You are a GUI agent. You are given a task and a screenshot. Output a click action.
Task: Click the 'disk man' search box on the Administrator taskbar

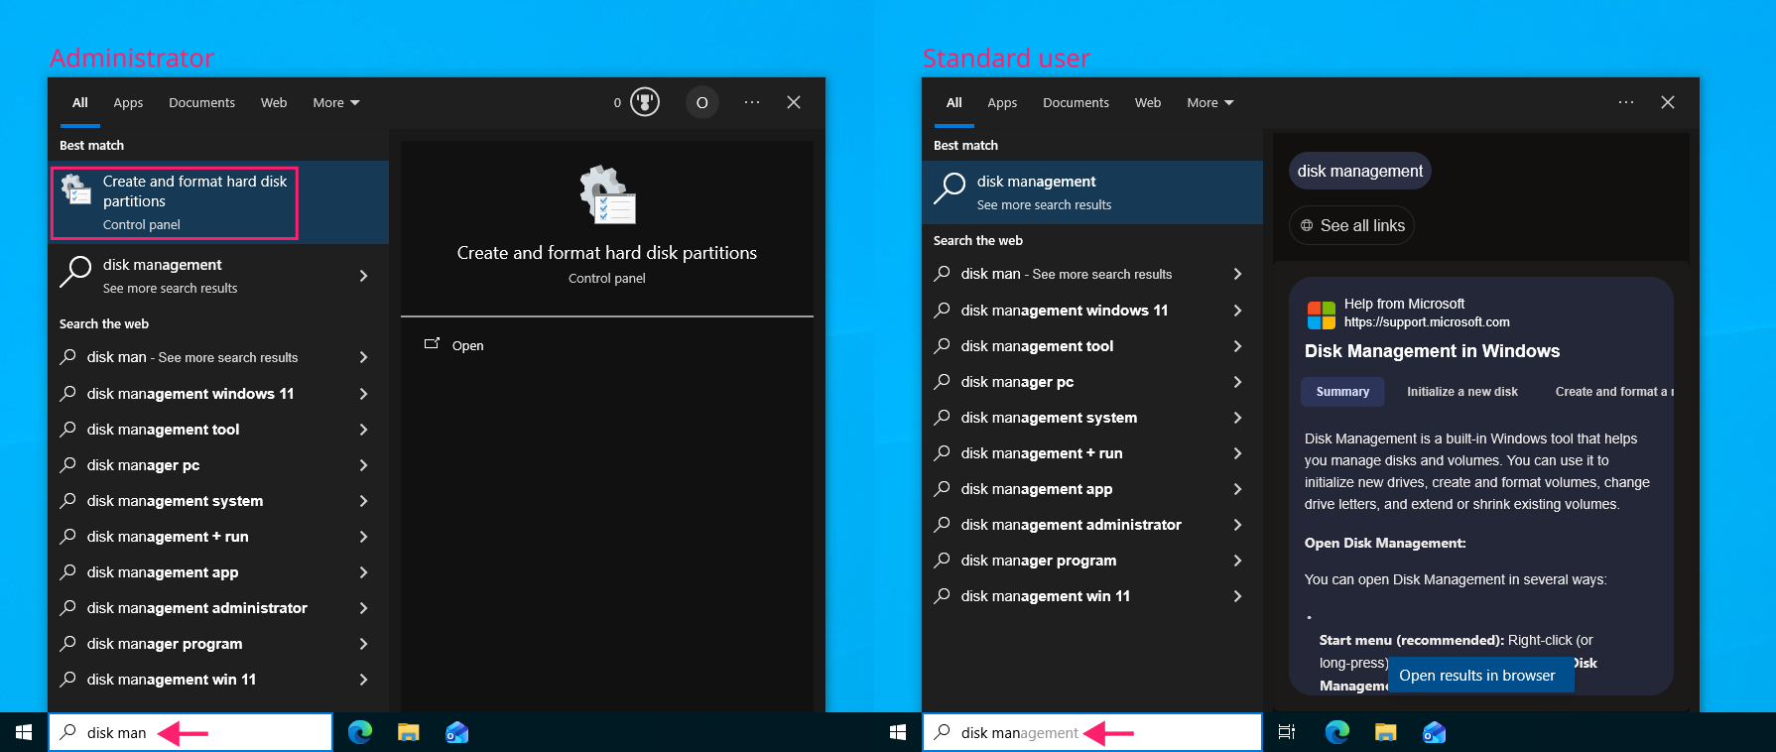point(190,732)
